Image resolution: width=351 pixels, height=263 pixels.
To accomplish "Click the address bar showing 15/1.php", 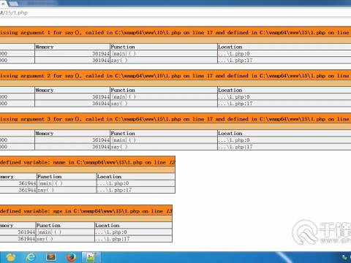I will (x=175, y=12).
